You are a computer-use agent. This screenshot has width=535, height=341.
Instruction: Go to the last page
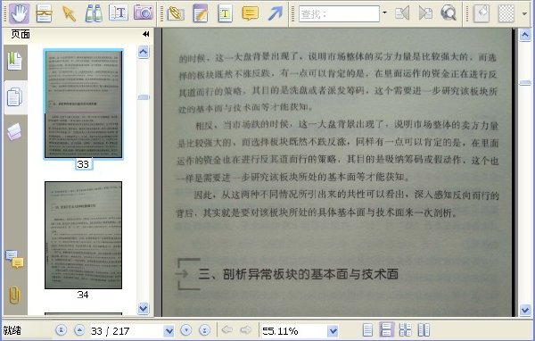204,330
